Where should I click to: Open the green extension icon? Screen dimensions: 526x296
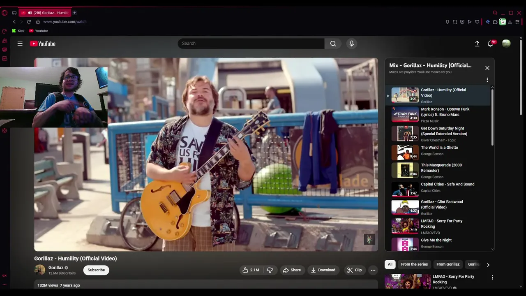click(503, 22)
